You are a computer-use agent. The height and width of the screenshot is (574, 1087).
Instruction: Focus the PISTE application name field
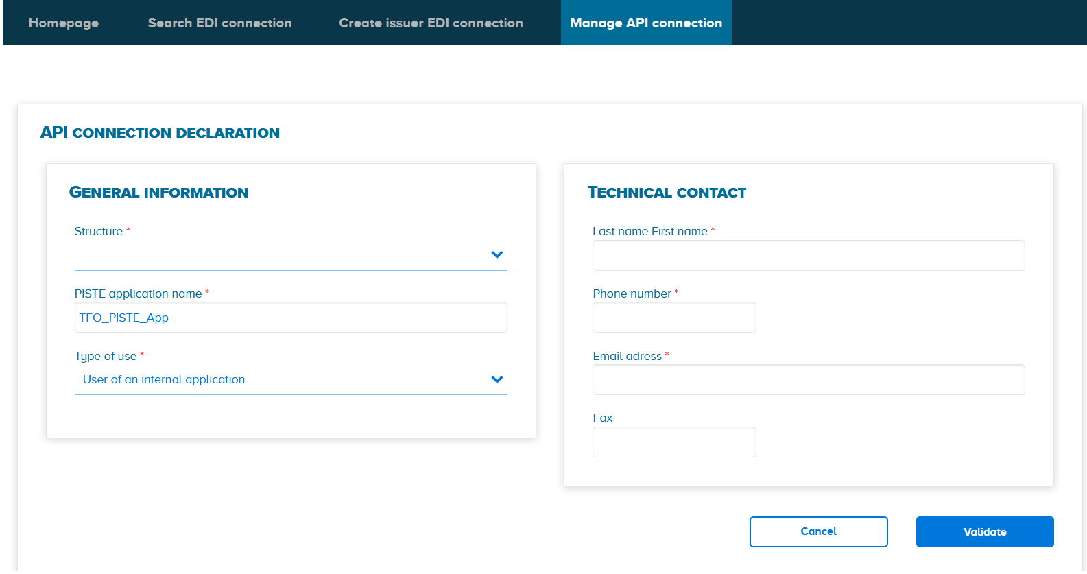[291, 318]
